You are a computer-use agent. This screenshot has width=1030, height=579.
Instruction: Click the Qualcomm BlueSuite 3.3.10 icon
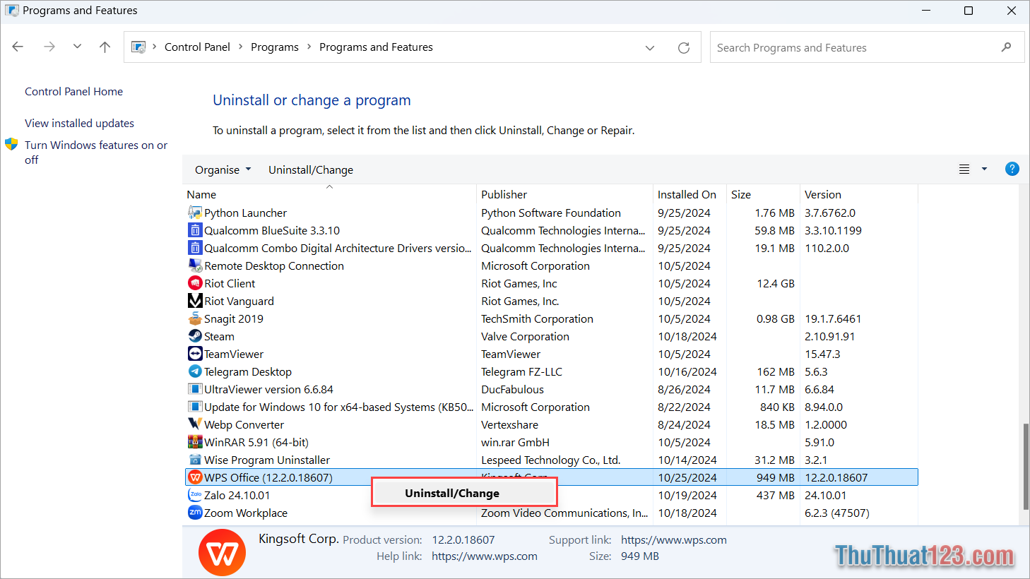195,230
